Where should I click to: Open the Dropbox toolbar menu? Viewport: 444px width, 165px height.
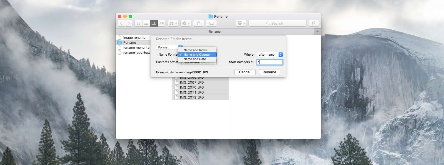tap(241, 24)
